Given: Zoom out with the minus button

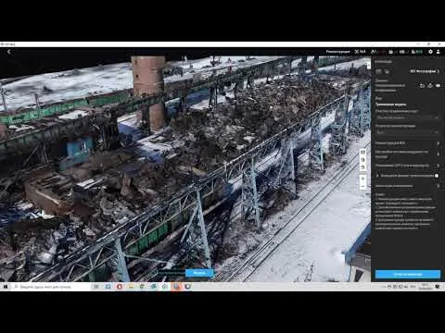Looking at the screenshot, I should click(x=362, y=187).
